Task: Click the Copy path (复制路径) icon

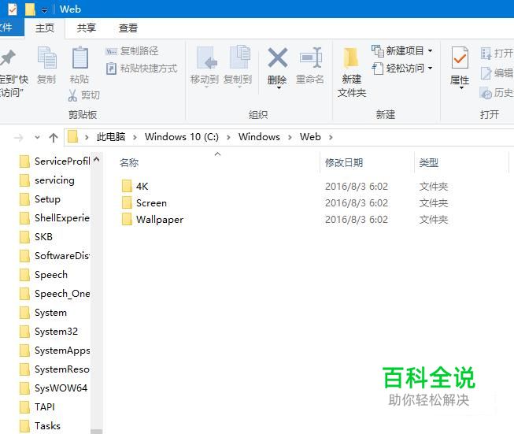Action: tap(112, 51)
